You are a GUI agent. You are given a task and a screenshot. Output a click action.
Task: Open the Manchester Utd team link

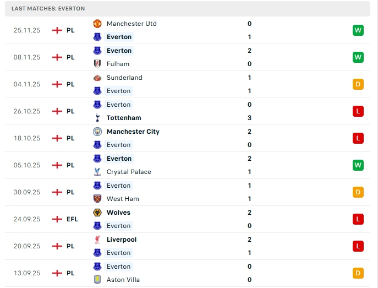click(132, 24)
